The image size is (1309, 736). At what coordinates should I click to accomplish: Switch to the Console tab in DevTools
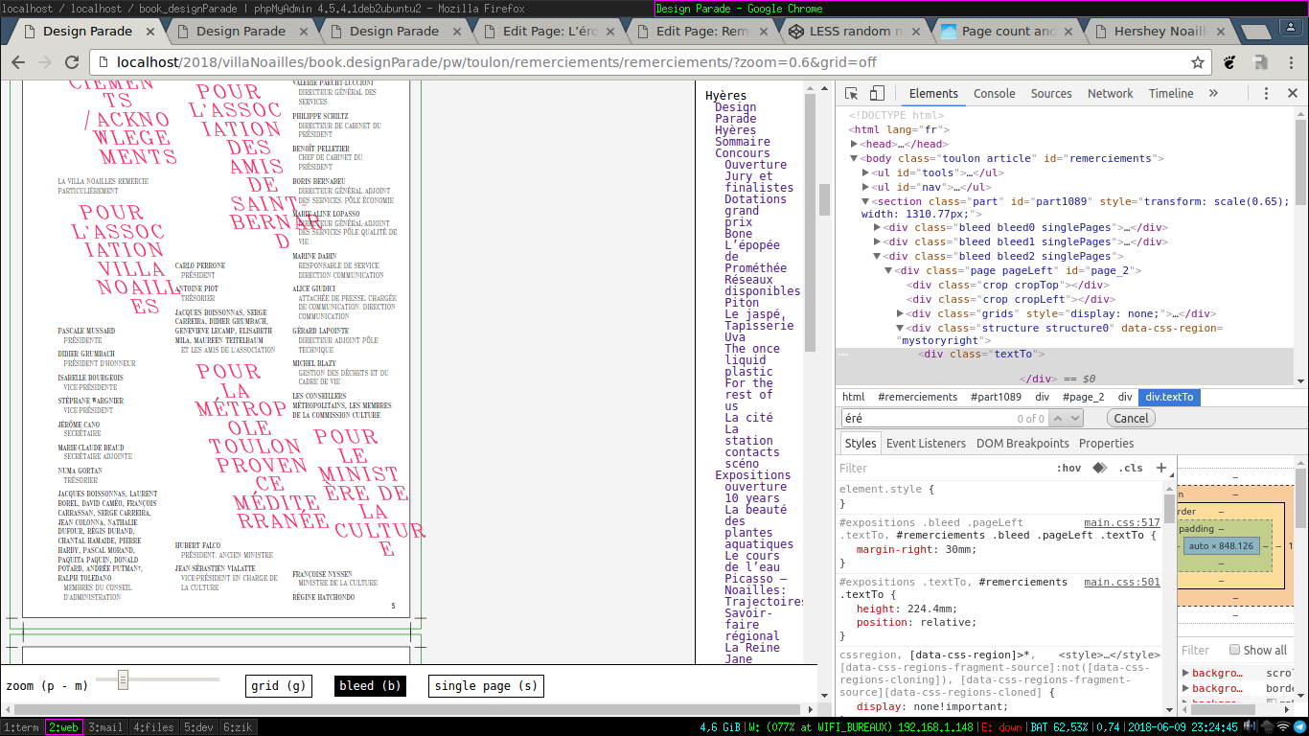click(994, 94)
